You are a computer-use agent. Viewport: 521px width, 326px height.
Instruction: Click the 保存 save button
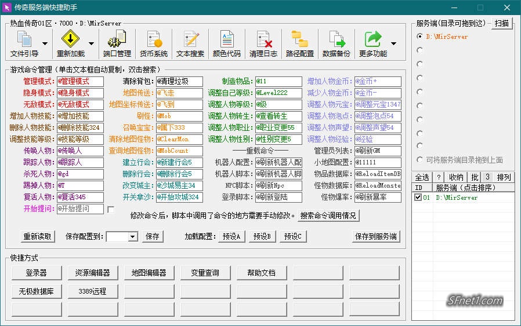[153, 236]
